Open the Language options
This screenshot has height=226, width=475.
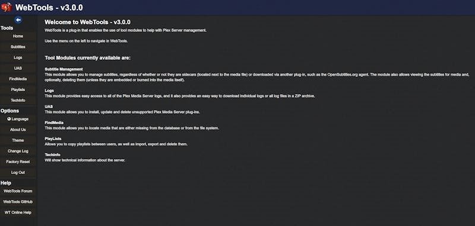point(18,119)
